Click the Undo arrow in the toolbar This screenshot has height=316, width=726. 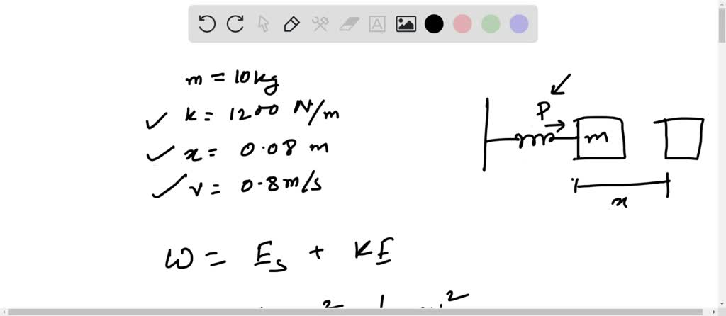pyautogui.click(x=207, y=24)
